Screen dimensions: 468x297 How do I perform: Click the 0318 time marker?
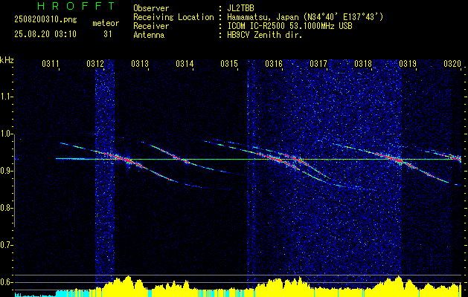point(363,63)
